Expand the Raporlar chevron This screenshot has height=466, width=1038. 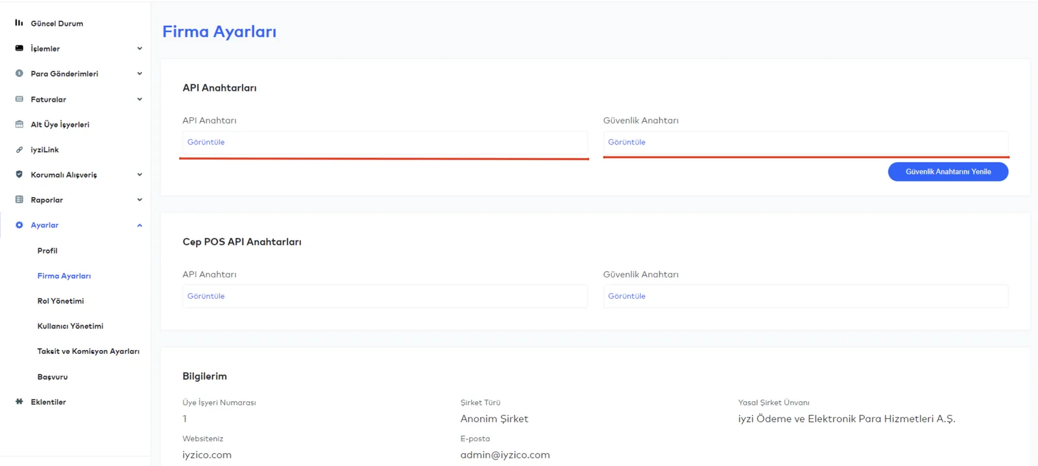point(139,200)
